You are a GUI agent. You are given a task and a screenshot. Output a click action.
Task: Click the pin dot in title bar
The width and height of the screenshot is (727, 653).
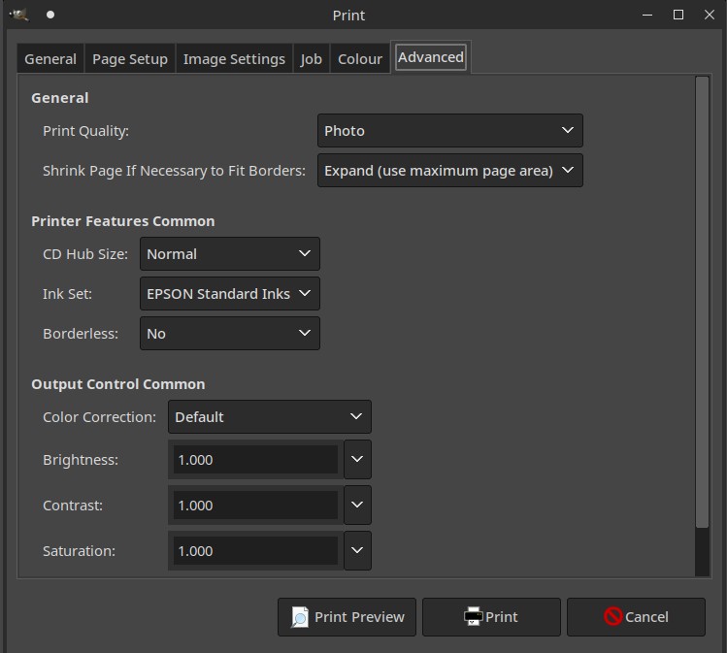click(x=50, y=15)
